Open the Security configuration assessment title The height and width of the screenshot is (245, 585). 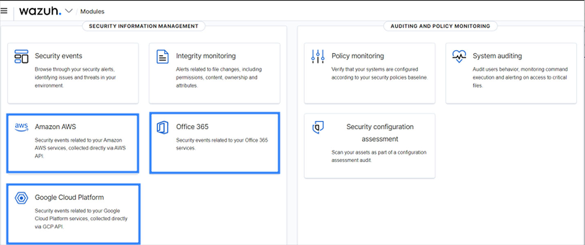[x=380, y=133]
